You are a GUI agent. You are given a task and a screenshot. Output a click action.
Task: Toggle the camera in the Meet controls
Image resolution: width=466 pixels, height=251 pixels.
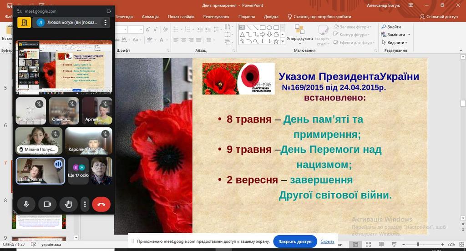tap(47, 205)
